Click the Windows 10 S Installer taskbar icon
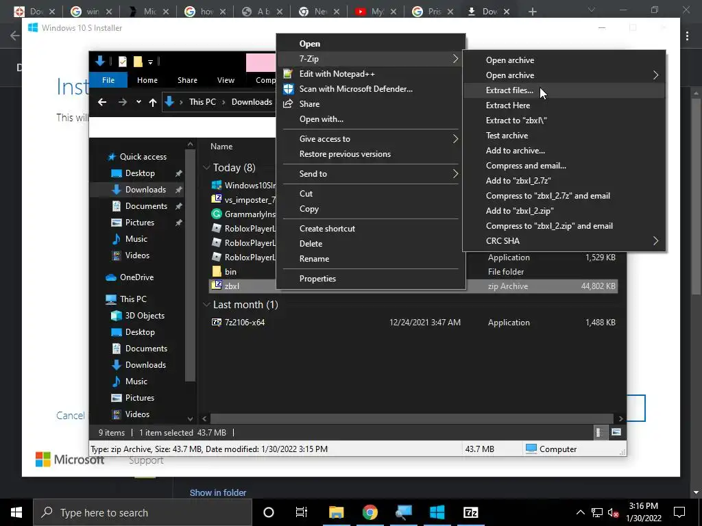 tap(437, 512)
